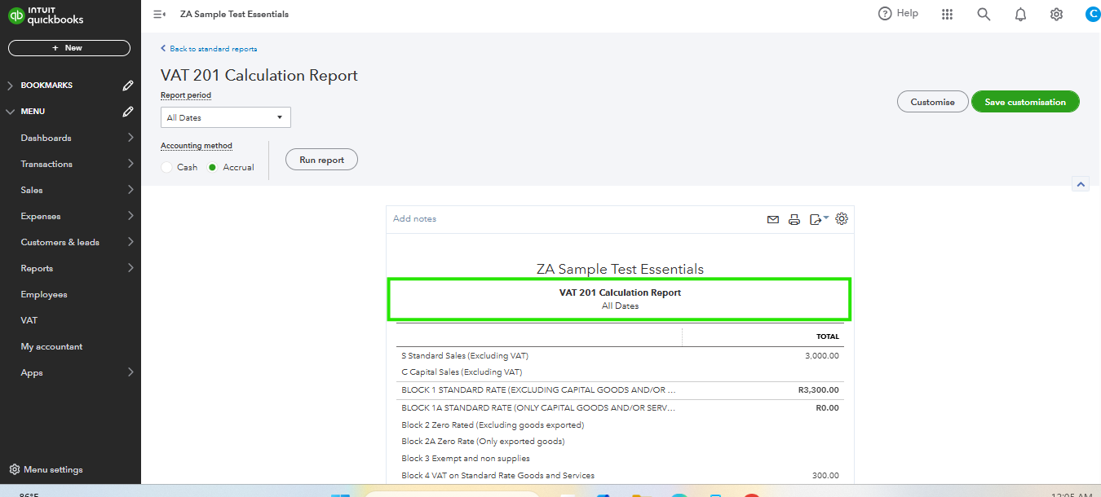Click the Add notes field
This screenshot has width=1101, height=497.
point(414,218)
